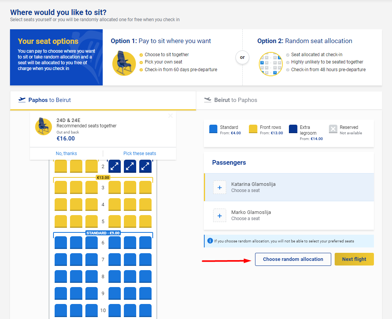392x319 pixels.
Task: Accept with Pick these seats link
Action: 140,154
